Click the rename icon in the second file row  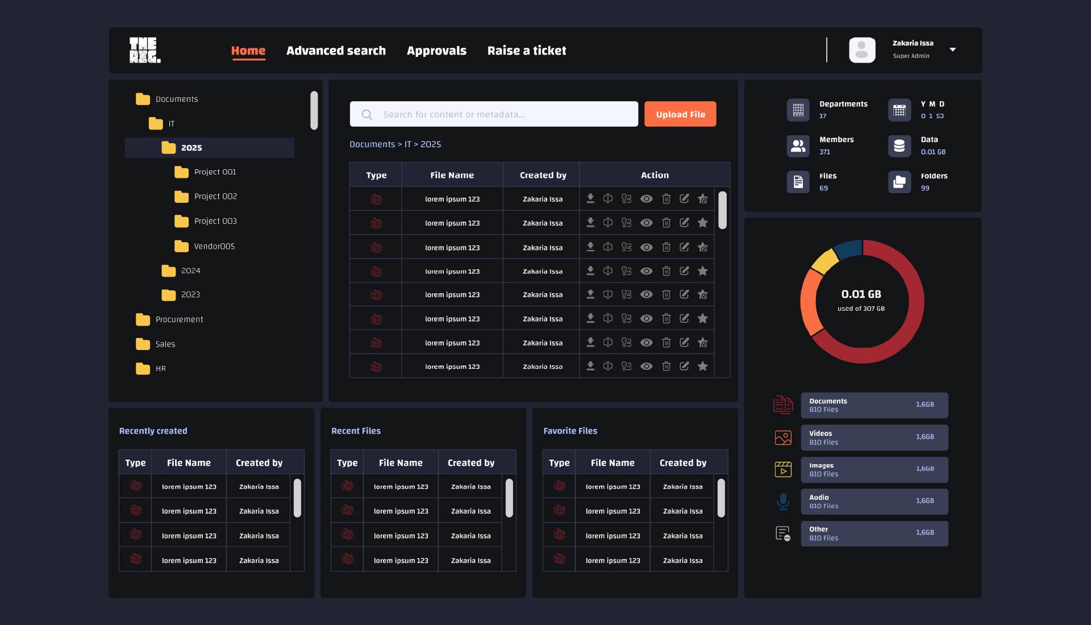(x=607, y=223)
